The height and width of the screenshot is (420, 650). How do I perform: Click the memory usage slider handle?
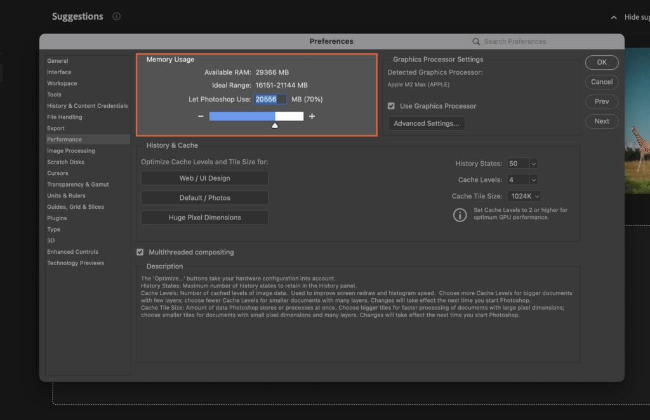coord(275,125)
